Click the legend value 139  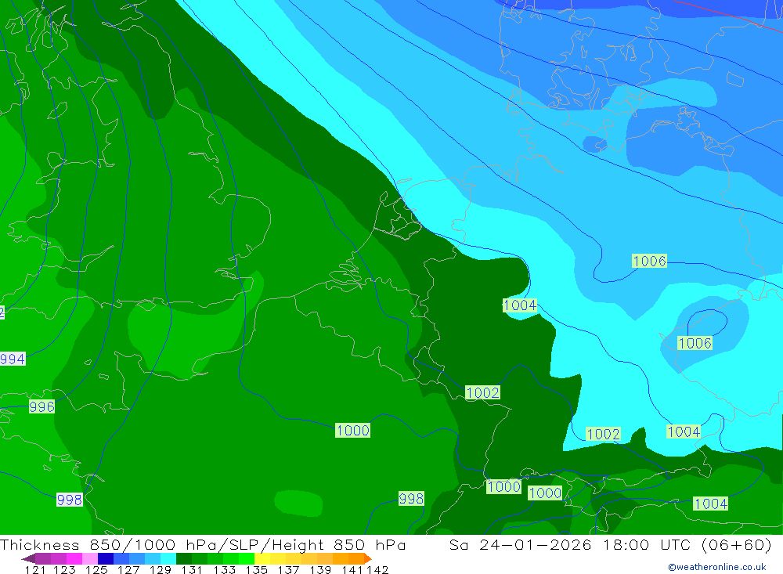(x=320, y=569)
